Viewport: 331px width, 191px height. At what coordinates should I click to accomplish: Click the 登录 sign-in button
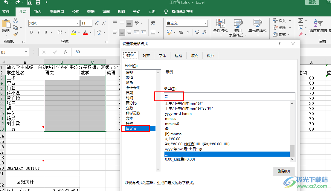312,2
